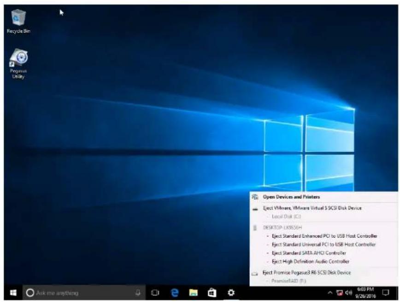This screenshot has height=302, width=400.
Task: Activate the Cortana microphone icon
Action: tap(138, 293)
